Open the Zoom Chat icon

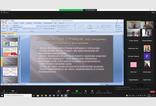click(67, 91)
